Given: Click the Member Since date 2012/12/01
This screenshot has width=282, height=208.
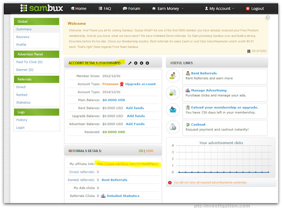Looking at the screenshot, I should 111,76.
